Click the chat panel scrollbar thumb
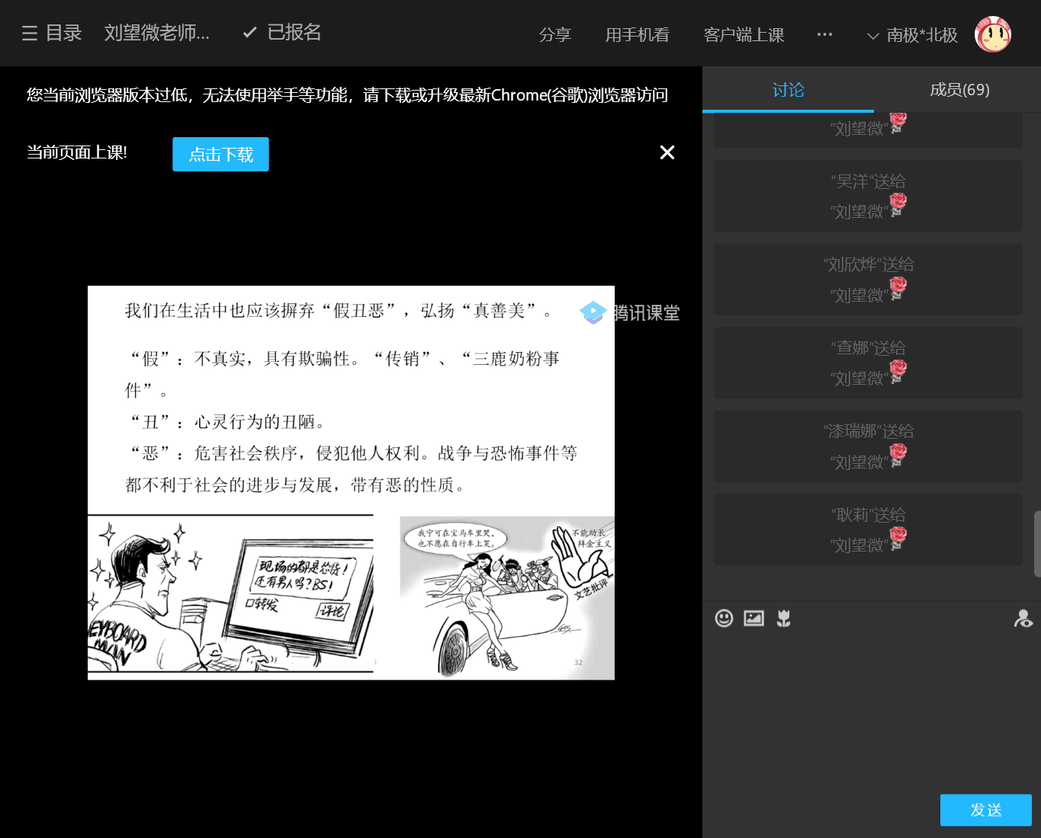The image size is (1041, 838). (1036, 544)
